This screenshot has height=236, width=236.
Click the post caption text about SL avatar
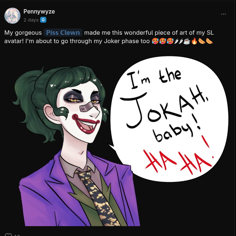(x=109, y=37)
